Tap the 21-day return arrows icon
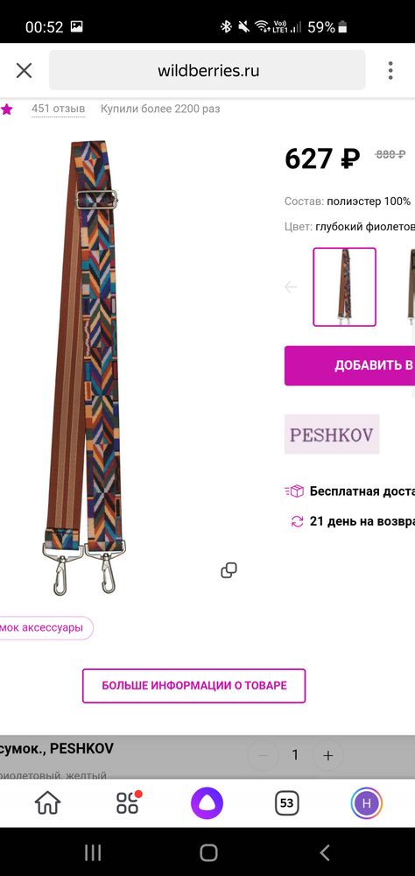The height and width of the screenshot is (876, 415). point(297,521)
